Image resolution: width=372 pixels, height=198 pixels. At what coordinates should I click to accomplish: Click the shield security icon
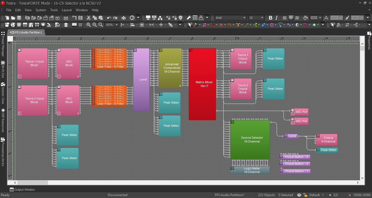(x=180, y=18)
